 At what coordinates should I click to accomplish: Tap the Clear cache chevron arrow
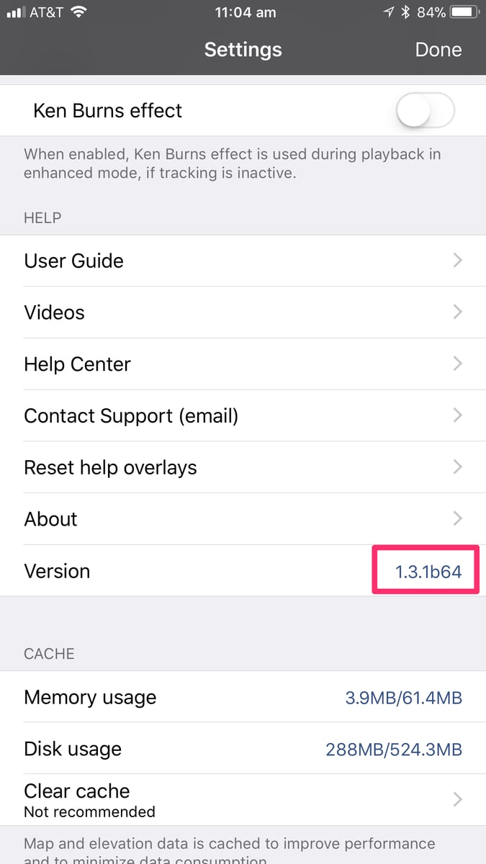pos(457,799)
